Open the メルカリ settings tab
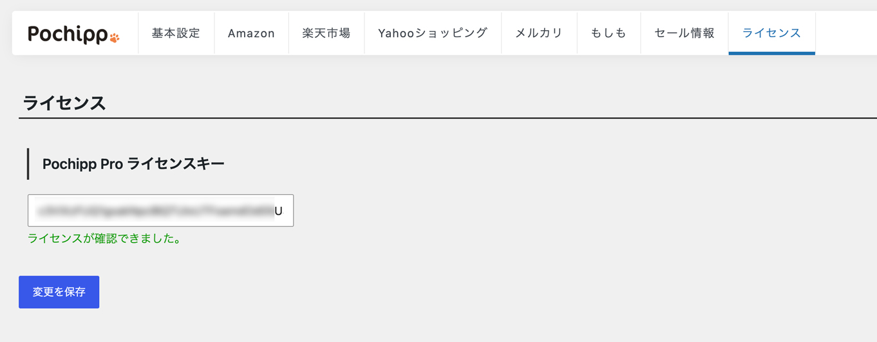The width and height of the screenshot is (877, 342). coord(539,33)
